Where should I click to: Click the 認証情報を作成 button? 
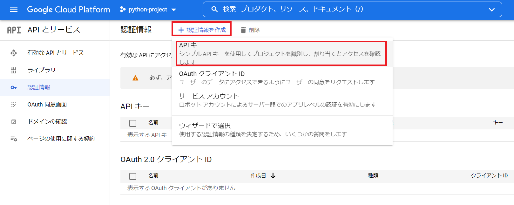point(201,29)
